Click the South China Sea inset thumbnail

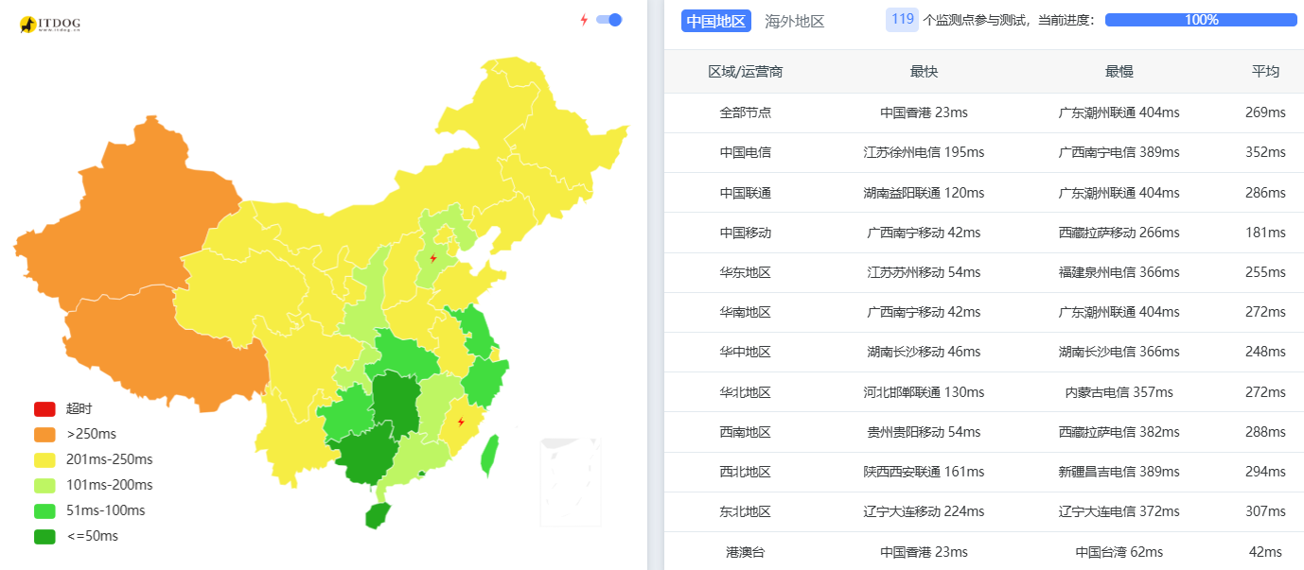[571, 481]
